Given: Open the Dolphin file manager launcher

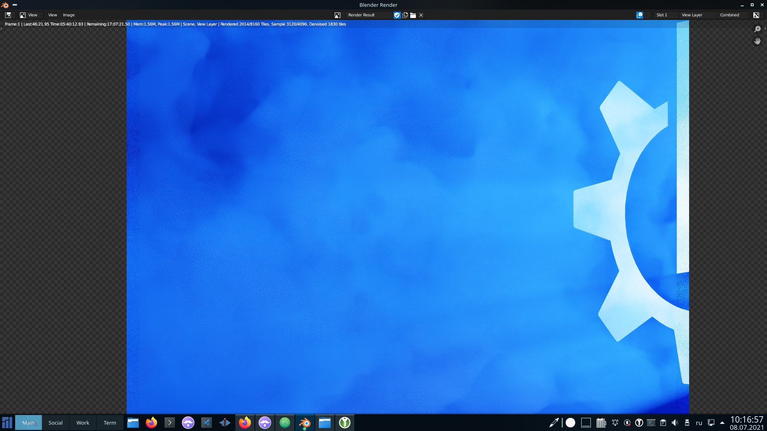Looking at the screenshot, I should pyautogui.click(x=133, y=423).
